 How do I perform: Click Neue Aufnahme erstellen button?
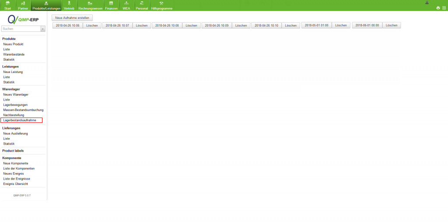(x=72, y=17)
